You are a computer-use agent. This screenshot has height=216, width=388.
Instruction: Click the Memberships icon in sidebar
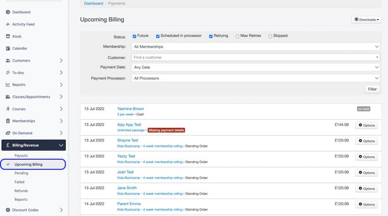click(8, 121)
